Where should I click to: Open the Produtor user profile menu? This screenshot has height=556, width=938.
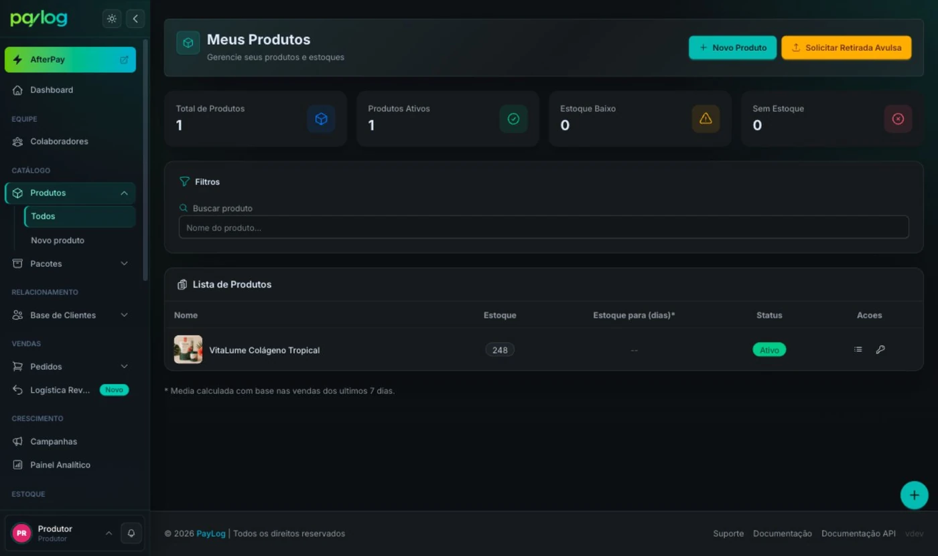[62, 533]
